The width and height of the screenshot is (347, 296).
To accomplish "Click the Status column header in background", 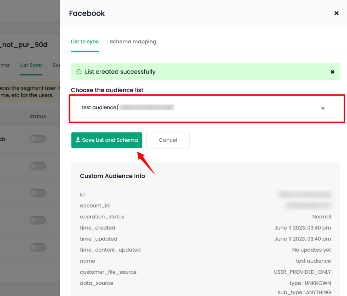I will 38,116.
